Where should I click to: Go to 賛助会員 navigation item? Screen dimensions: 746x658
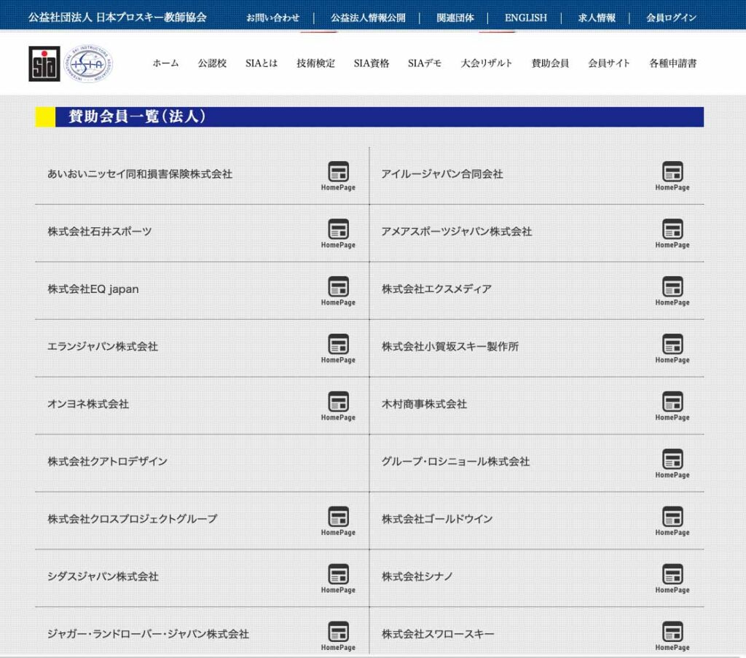(550, 63)
